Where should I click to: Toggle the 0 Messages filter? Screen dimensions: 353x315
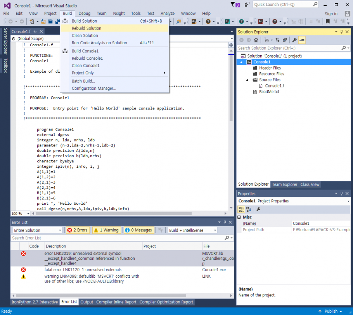[x=139, y=230]
